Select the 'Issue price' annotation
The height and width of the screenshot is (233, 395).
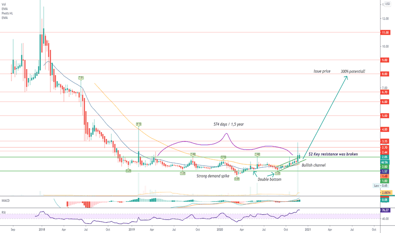(322, 71)
